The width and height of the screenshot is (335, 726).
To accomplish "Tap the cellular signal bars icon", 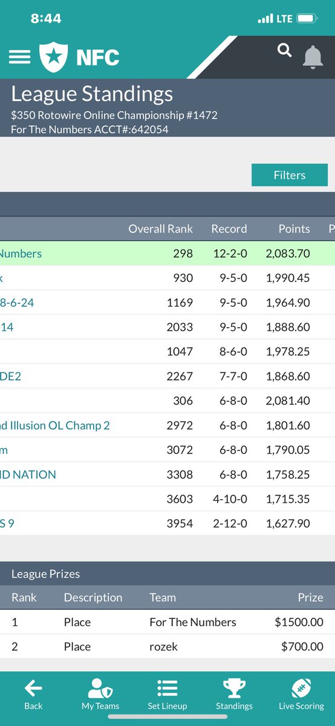I will (x=265, y=19).
